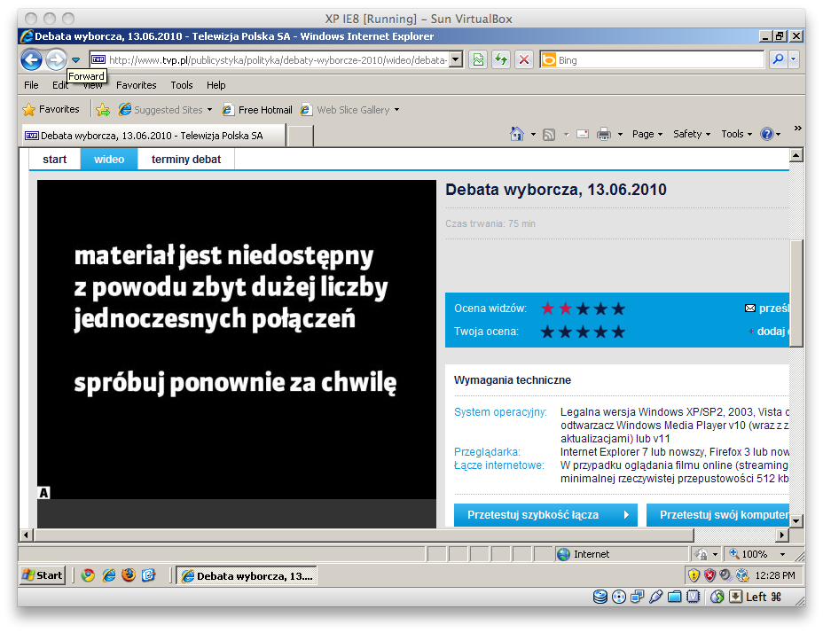Click the Bing search magnifier button
Image resolution: width=823 pixels, height=633 pixels.
(x=779, y=59)
